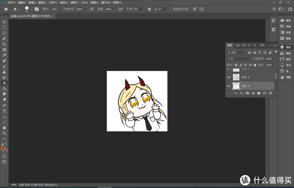Open smoothing options gear icon
Screen dimensions: 294x188
[x=149, y=9]
